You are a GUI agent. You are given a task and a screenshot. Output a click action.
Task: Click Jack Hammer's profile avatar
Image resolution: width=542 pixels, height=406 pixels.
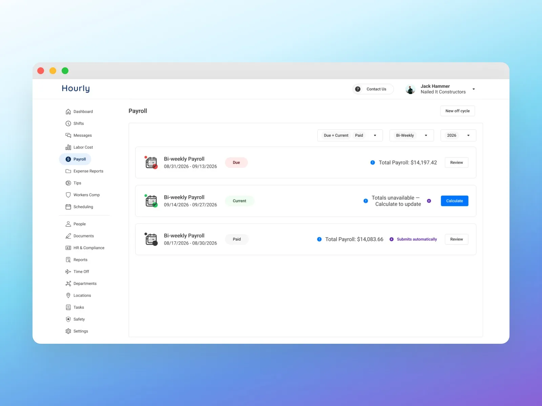[410, 89]
